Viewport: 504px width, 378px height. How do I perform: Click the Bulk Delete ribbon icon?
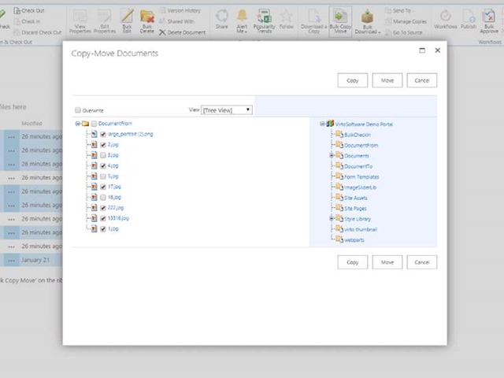[147, 18]
